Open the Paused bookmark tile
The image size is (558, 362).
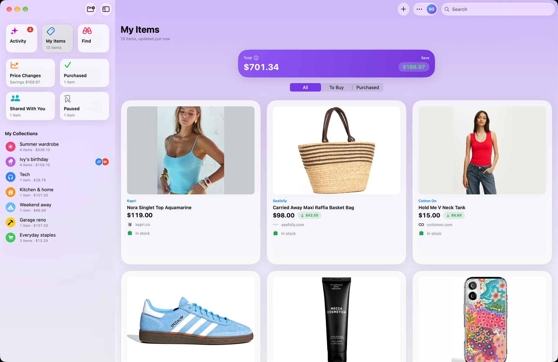pyautogui.click(x=84, y=106)
